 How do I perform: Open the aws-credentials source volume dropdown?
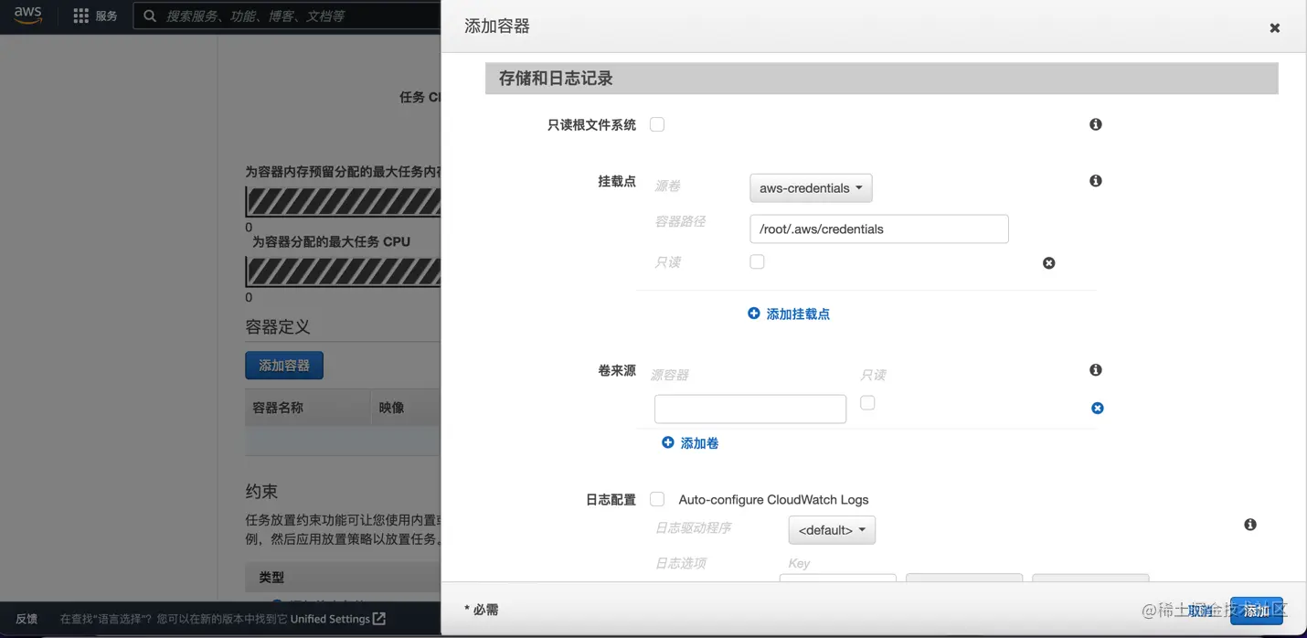coord(811,188)
